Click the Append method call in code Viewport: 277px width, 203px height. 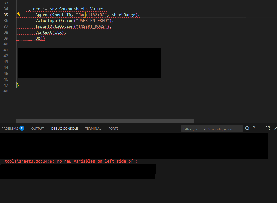[x=42, y=15]
